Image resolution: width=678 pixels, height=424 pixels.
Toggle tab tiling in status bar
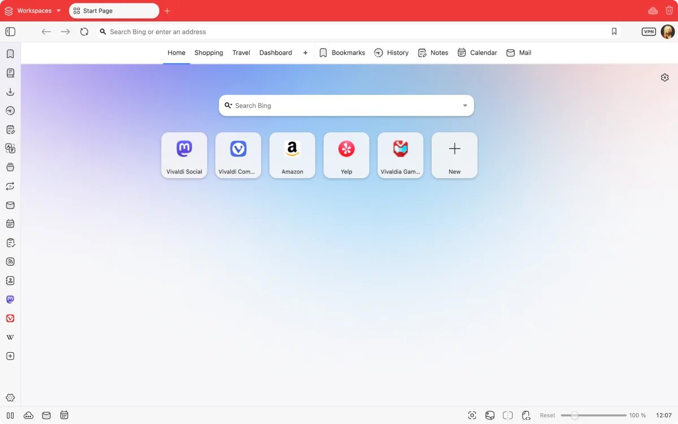(x=508, y=416)
